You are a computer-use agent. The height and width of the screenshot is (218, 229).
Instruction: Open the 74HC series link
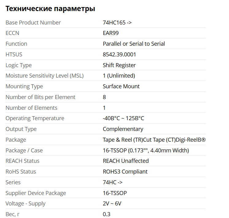(x=112, y=182)
